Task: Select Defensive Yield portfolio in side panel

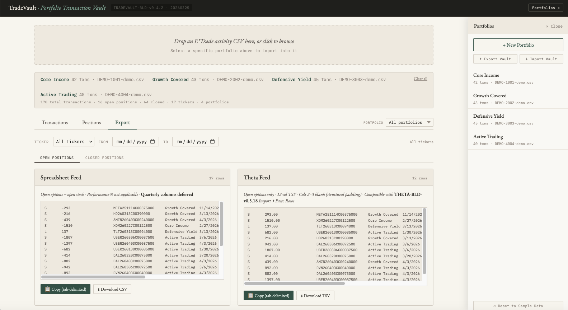Action: [x=518, y=119]
